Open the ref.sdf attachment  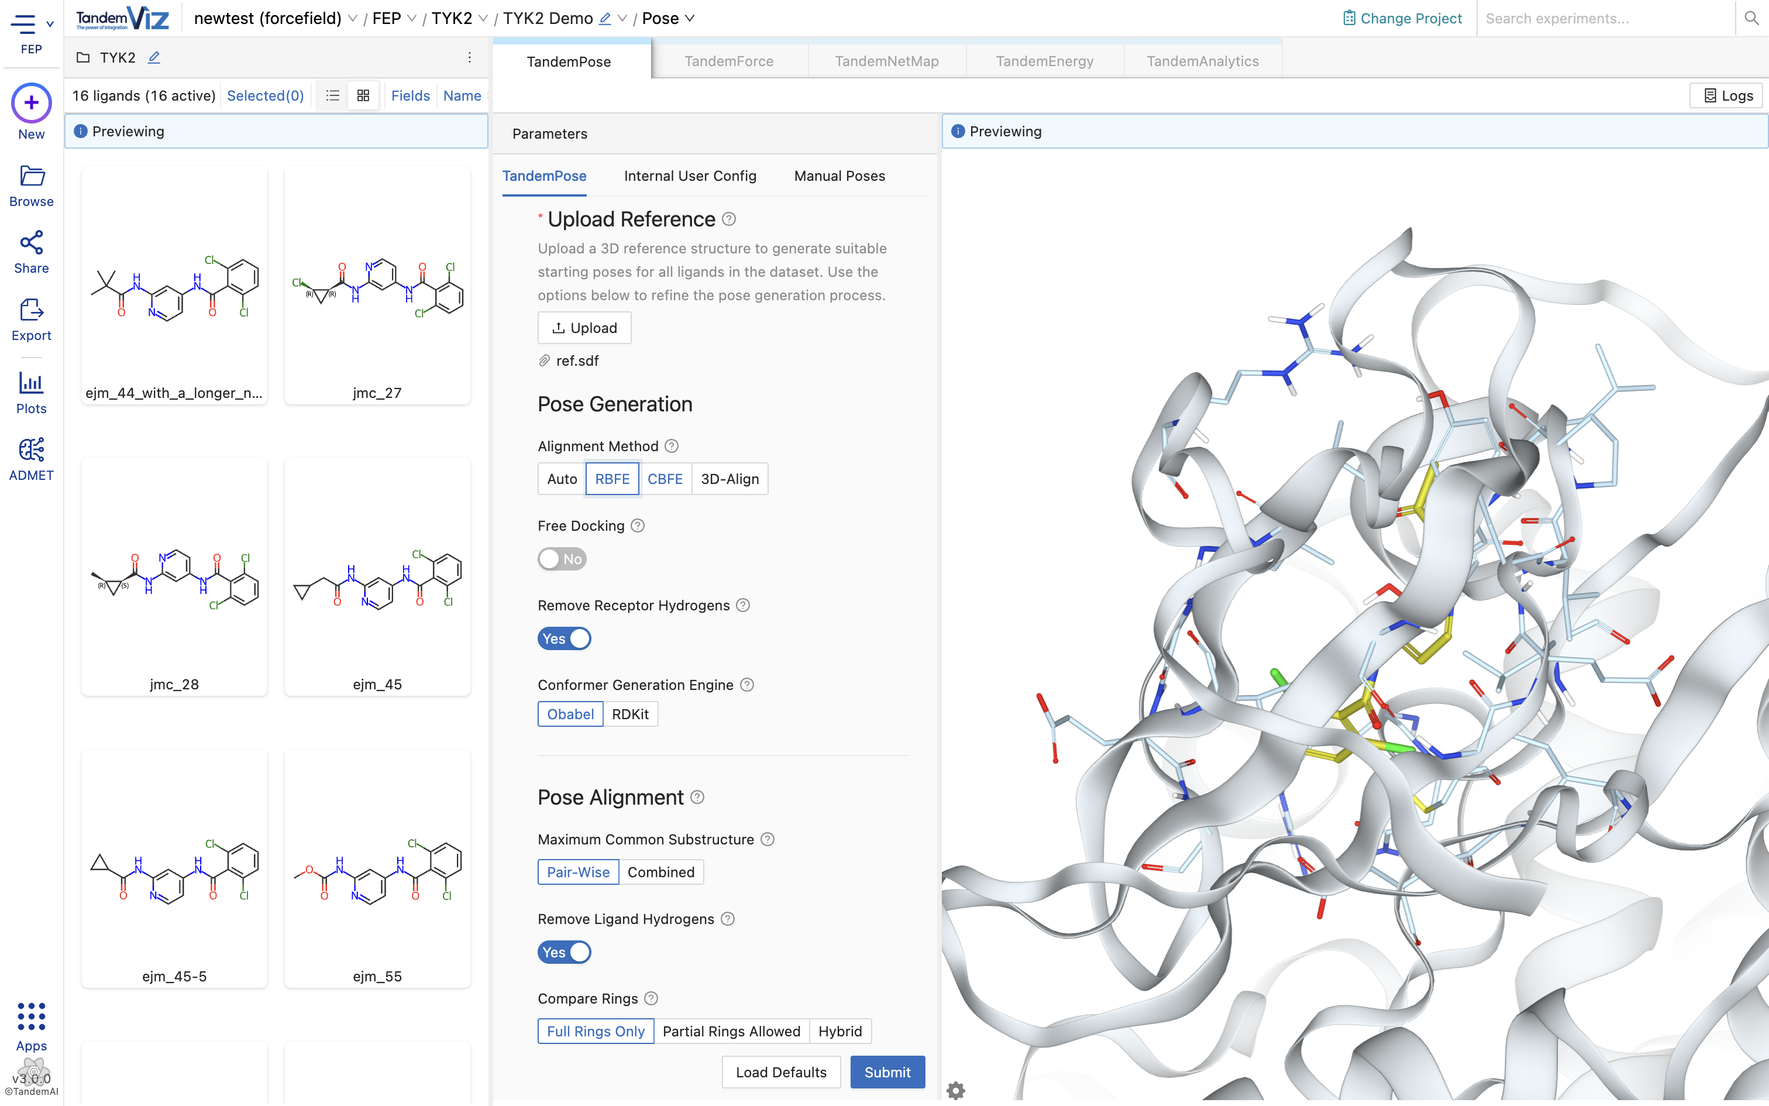(x=577, y=360)
